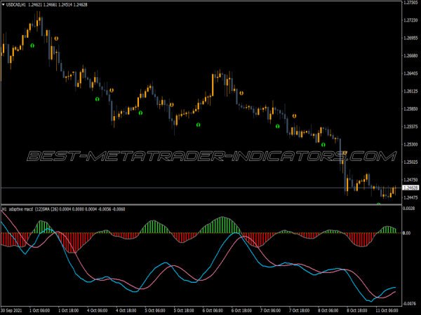
Task: Click the 0.00 indicator zero level label
Action: (x=407, y=233)
